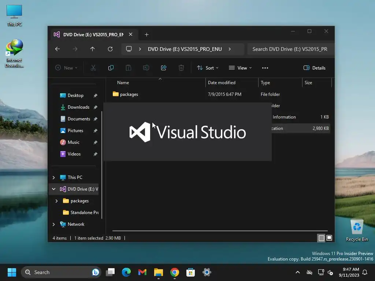Click the 7/9/2015 6:47 PM date cell
This screenshot has height=281, width=375.
coord(224,94)
